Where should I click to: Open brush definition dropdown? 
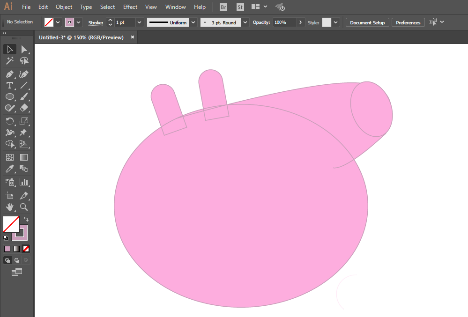pyautogui.click(x=245, y=22)
